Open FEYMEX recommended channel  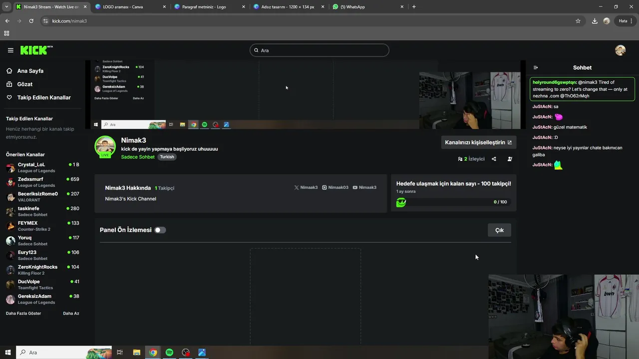point(42,226)
